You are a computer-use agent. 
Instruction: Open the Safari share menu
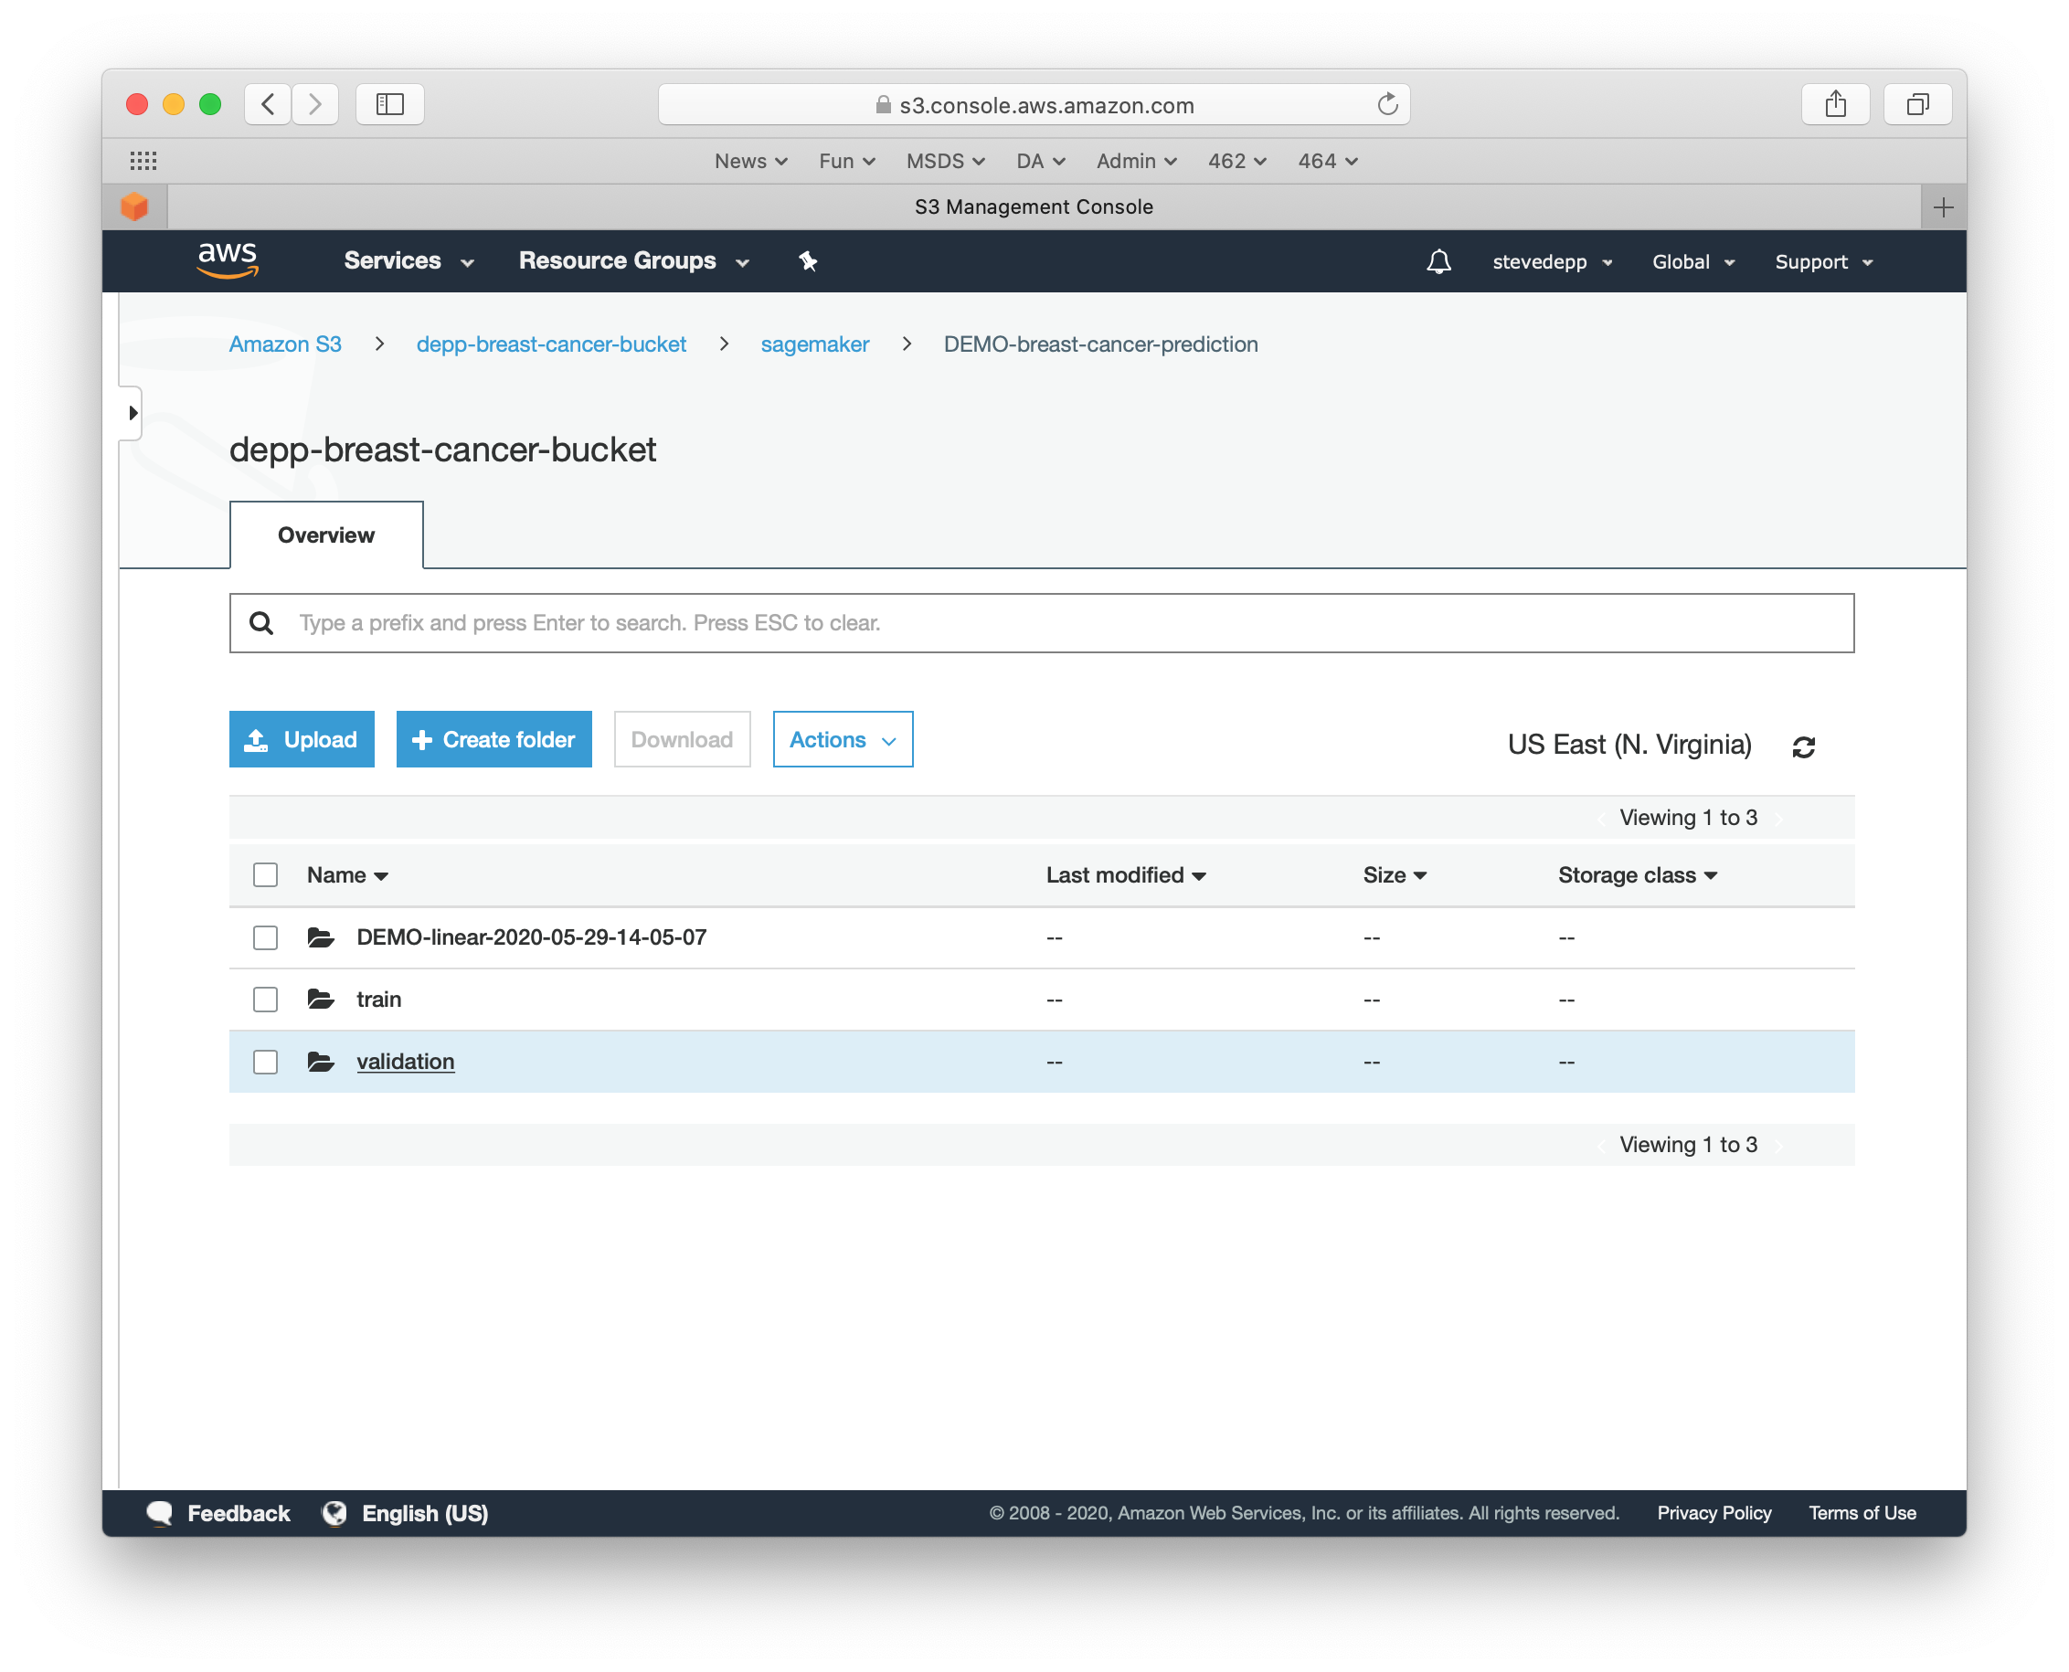point(1835,104)
